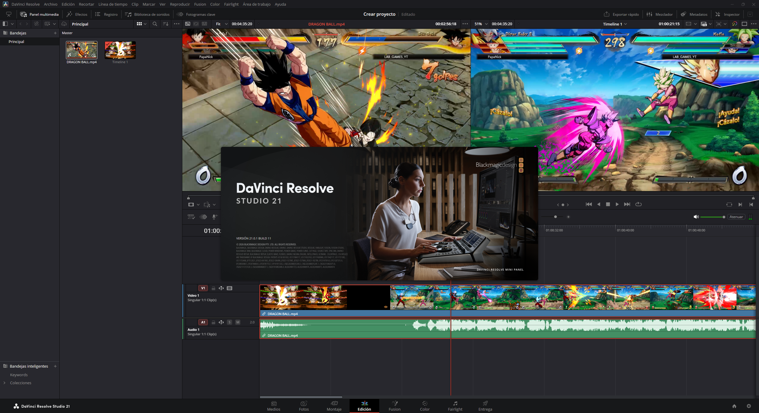The height and width of the screenshot is (413, 759).
Task: Add a new smart bin
Action: coord(55,366)
